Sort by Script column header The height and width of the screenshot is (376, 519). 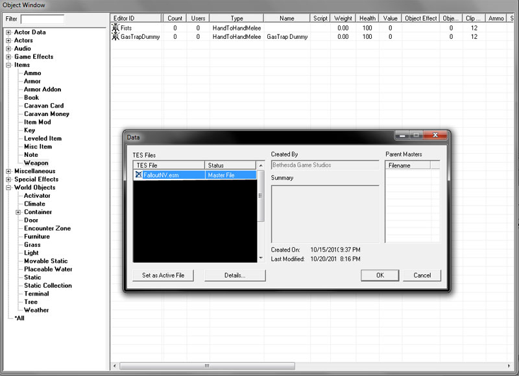(x=320, y=18)
